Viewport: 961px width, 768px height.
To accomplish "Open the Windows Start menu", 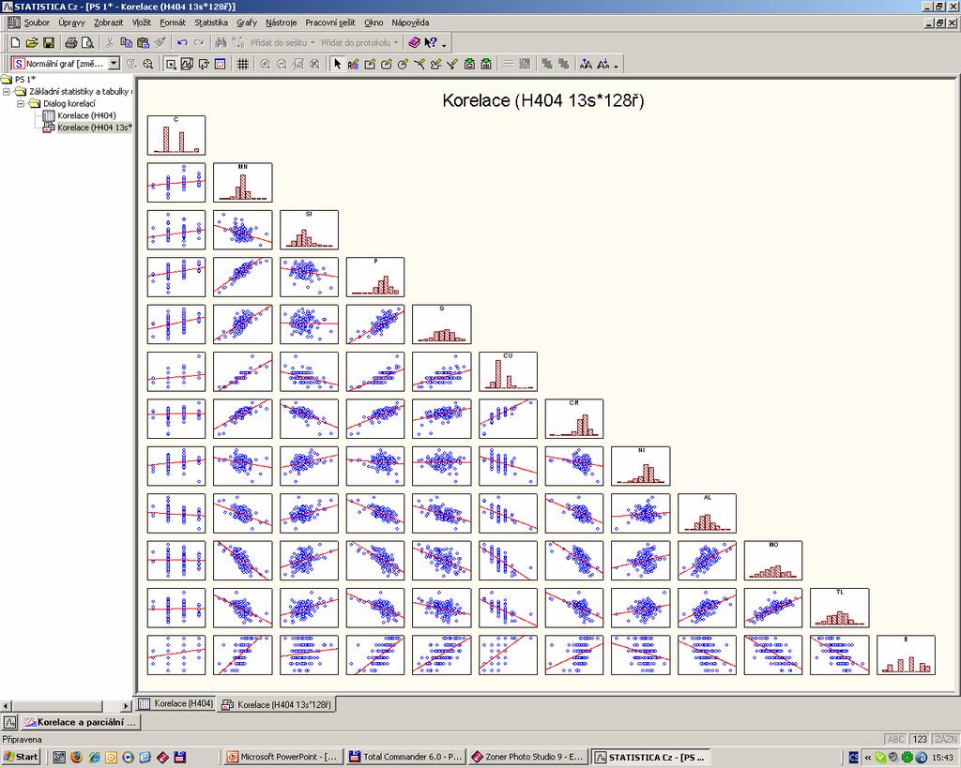I will (x=20, y=757).
